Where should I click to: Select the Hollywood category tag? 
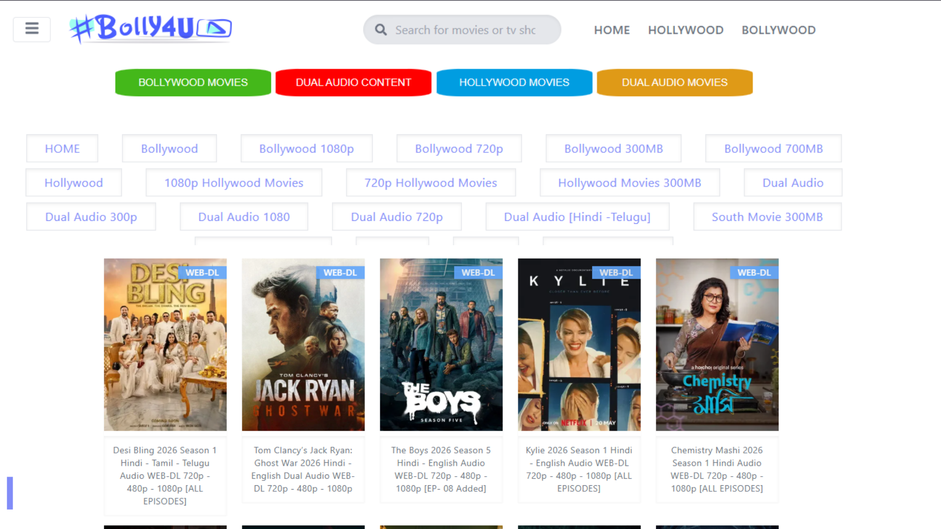74,183
